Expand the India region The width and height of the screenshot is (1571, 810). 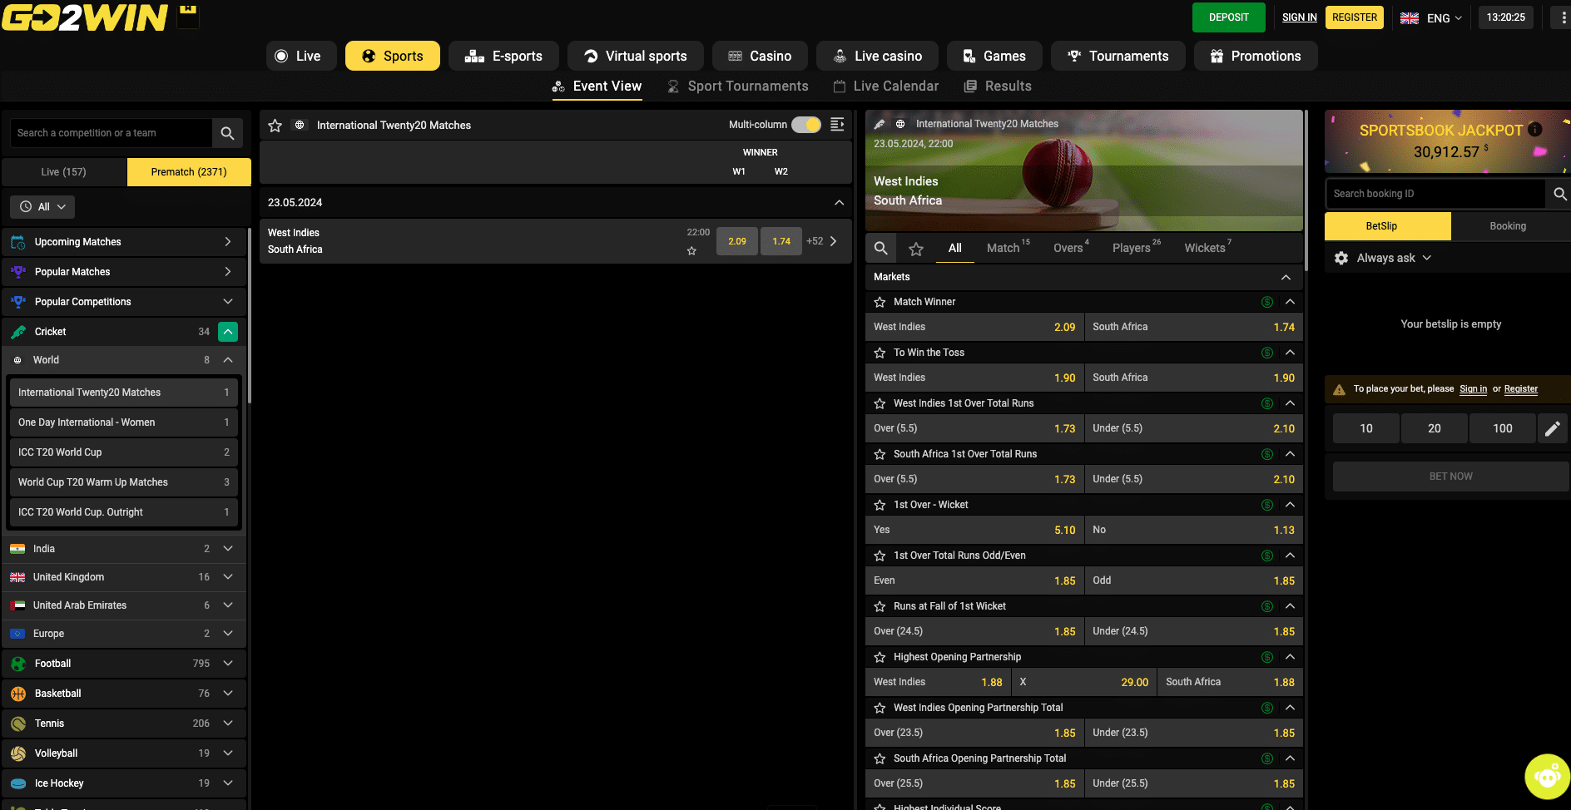[x=228, y=549]
